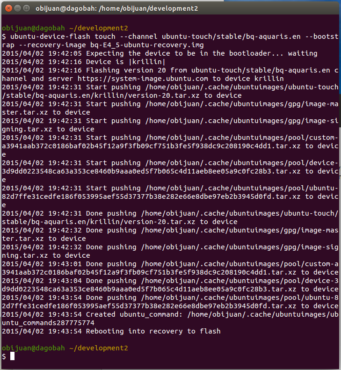Click the terminal cursor at the final prompt
The image size is (341, 370).
(12, 356)
